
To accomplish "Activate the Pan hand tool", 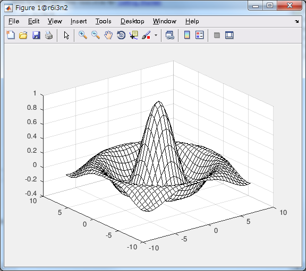I will (108, 35).
